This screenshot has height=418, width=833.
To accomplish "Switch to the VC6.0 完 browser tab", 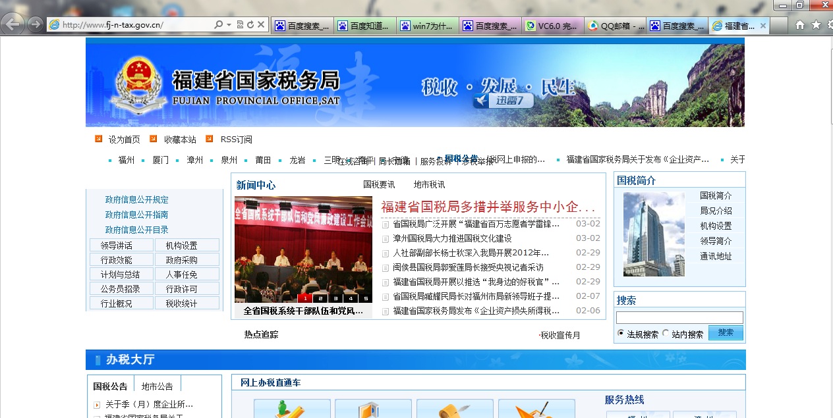I will (553, 26).
